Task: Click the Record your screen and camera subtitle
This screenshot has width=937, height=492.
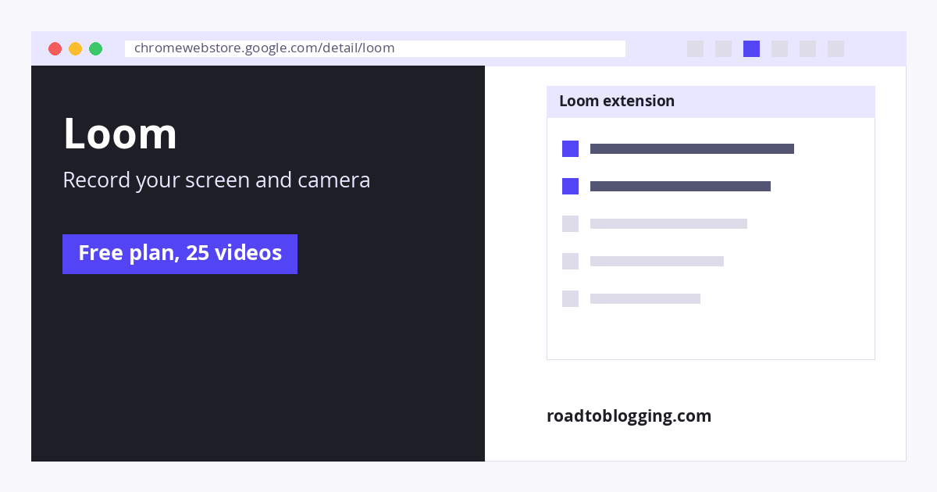Action: pyautogui.click(x=216, y=180)
